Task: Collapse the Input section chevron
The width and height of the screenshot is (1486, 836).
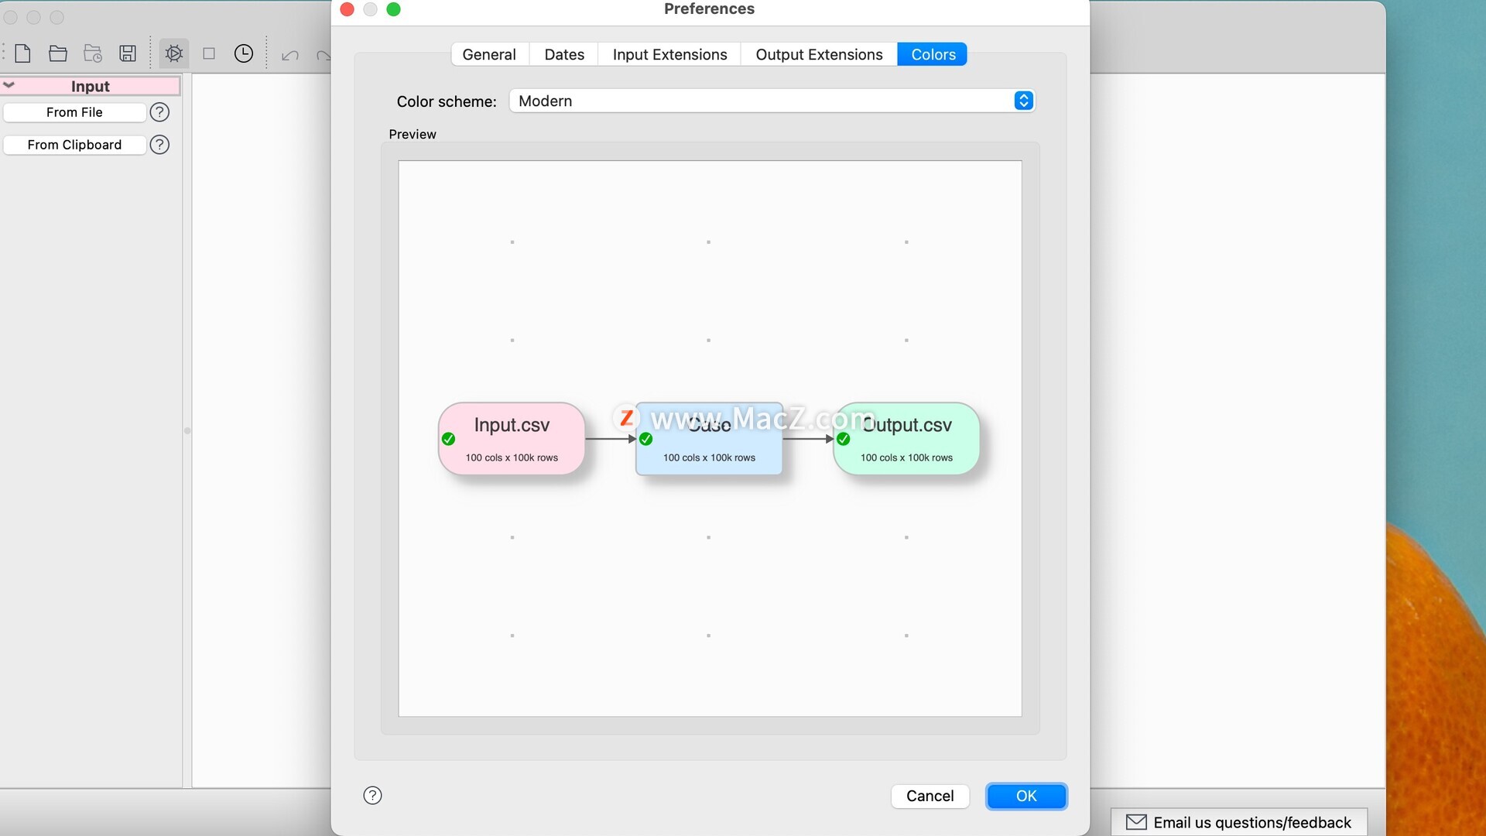Action: [9, 85]
